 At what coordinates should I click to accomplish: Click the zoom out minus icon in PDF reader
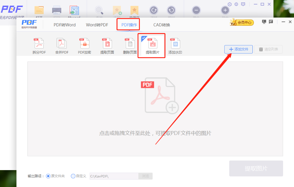coord(196,10)
